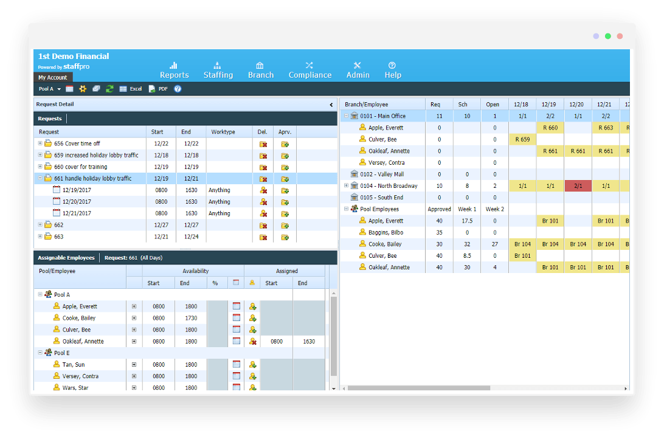Open the My Account tab
The height and width of the screenshot is (439, 664).
click(x=53, y=77)
